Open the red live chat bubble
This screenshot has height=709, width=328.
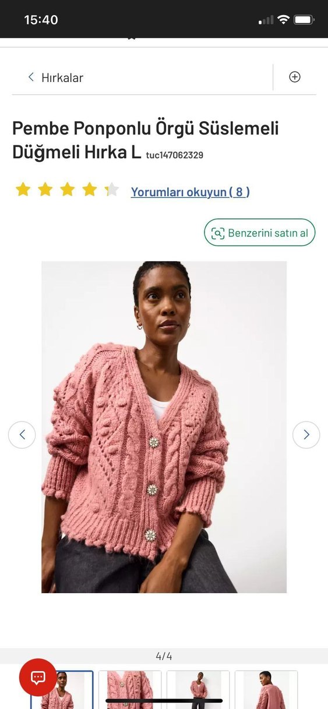(38, 678)
